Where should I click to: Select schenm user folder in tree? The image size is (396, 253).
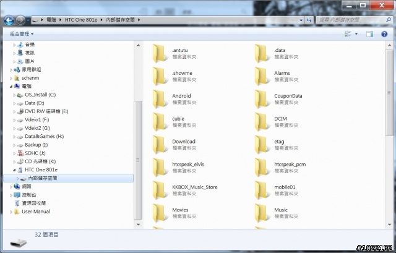point(30,78)
